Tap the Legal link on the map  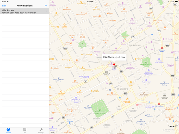pos(52,132)
